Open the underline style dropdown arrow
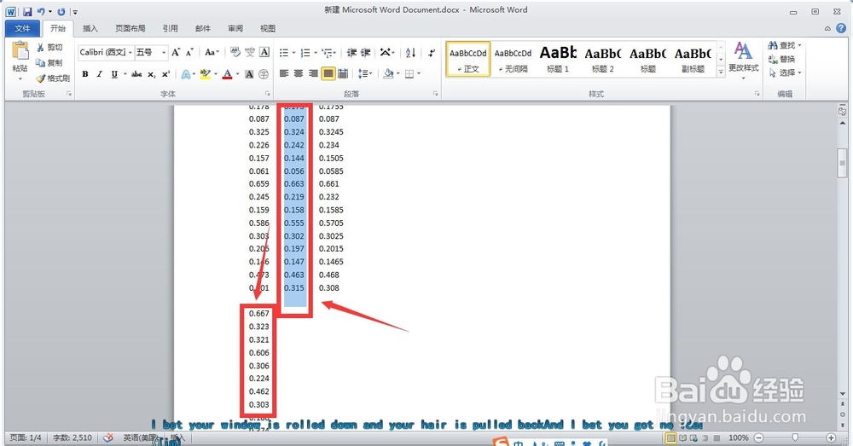The height and width of the screenshot is (446, 853). [x=125, y=74]
